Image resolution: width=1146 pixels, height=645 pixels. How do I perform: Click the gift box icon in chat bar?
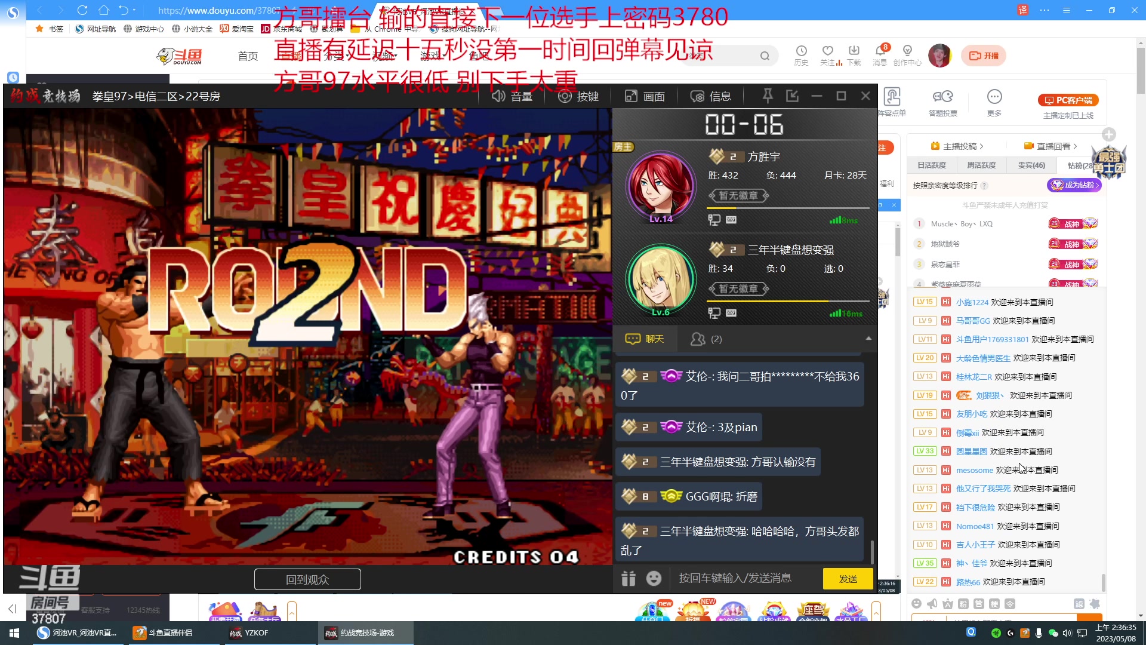point(629,578)
